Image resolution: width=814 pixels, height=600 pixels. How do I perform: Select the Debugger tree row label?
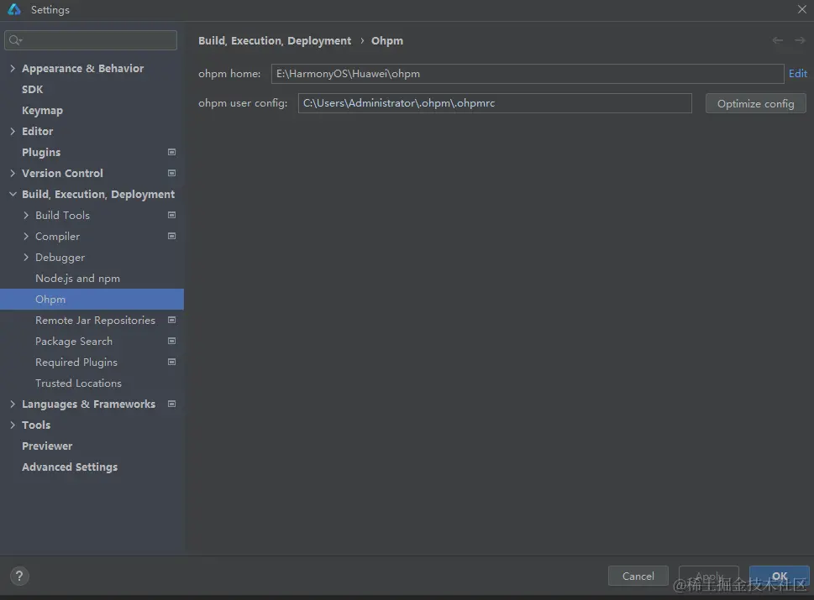click(x=60, y=258)
